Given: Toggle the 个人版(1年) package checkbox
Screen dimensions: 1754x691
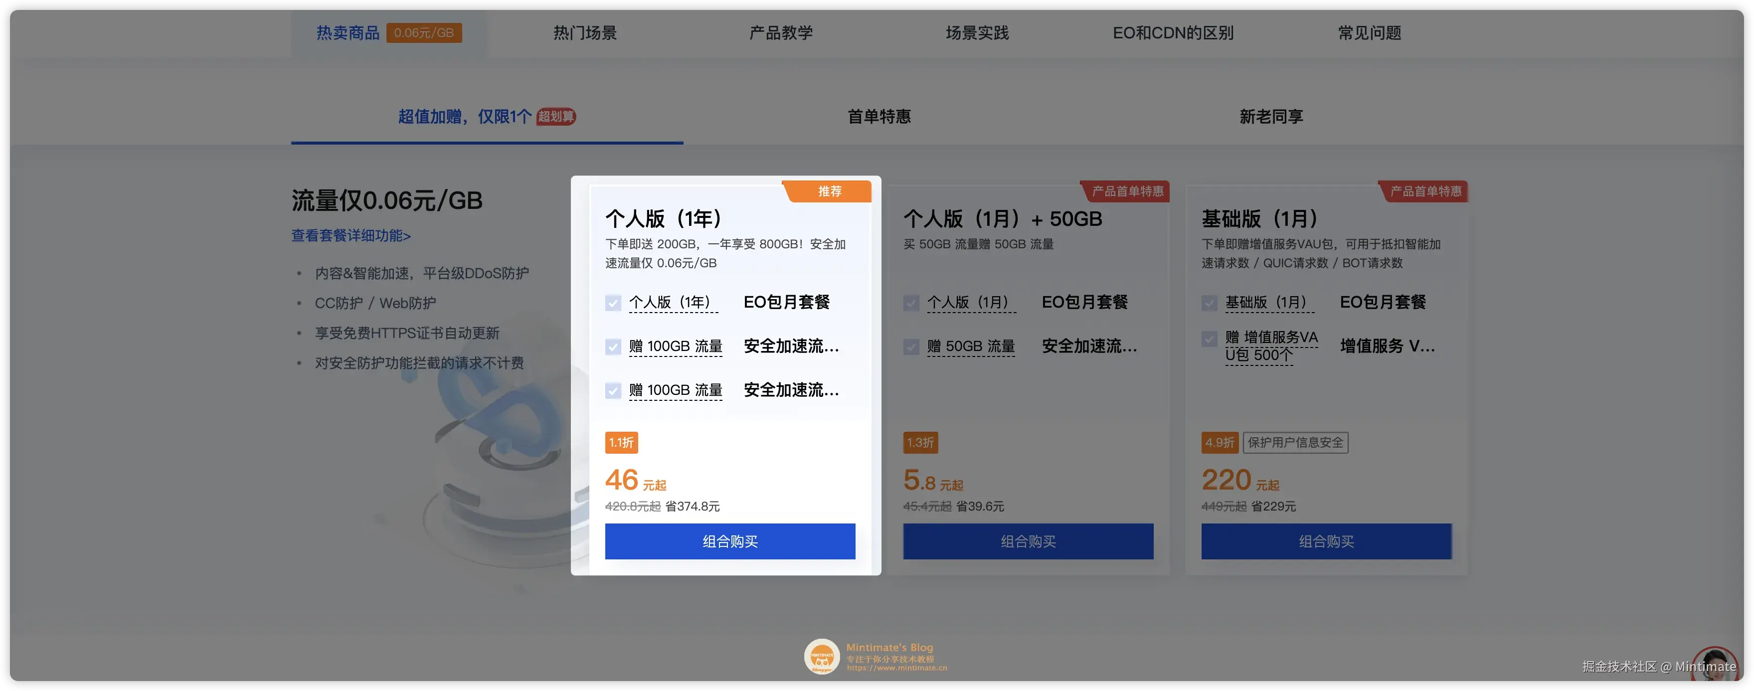Looking at the screenshot, I should (x=613, y=303).
